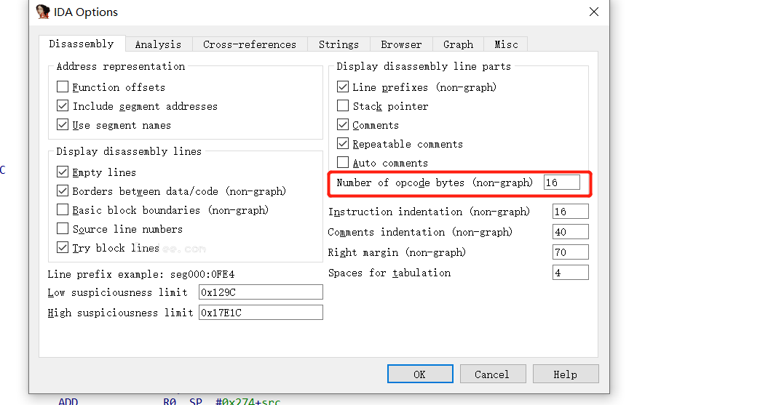This screenshot has width=760, height=405.
Task: Enable Auto comments checkbox
Action: (343, 162)
